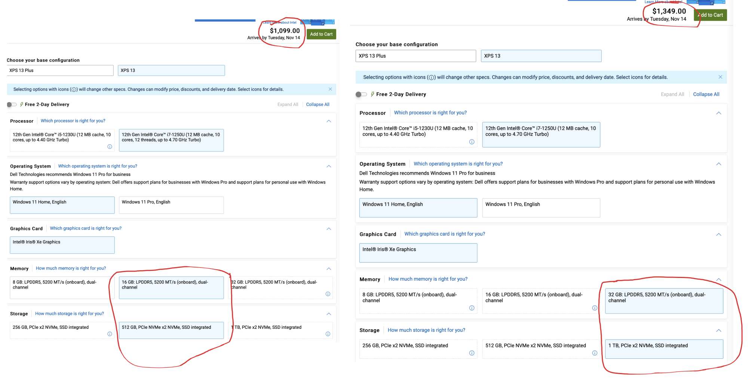This screenshot has width=748, height=379.
Task: Collapse Operating System section in $1,349 configurator
Action: pyautogui.click(x=718, y=164)
